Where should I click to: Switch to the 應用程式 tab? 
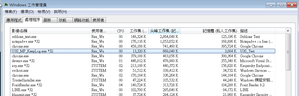(x=14, y=20)
